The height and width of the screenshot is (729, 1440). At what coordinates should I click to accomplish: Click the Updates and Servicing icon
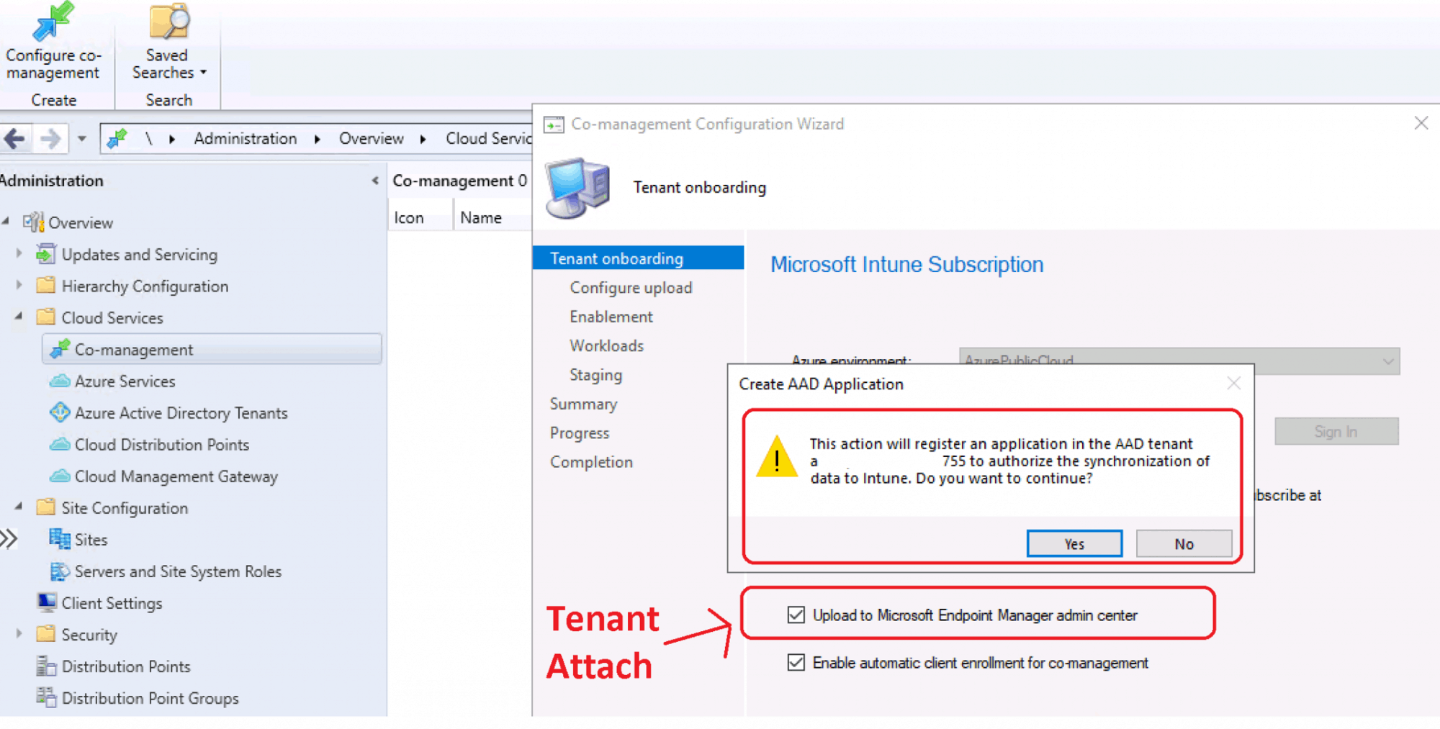(46, 254)
